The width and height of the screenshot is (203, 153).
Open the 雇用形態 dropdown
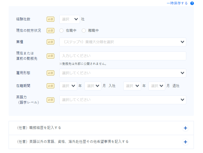click(123, 73)
